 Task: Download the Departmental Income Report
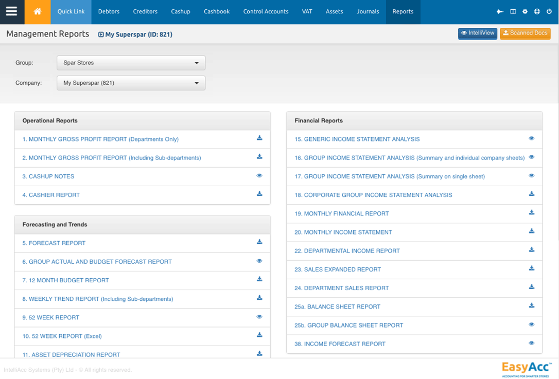(x=532, y=250)
